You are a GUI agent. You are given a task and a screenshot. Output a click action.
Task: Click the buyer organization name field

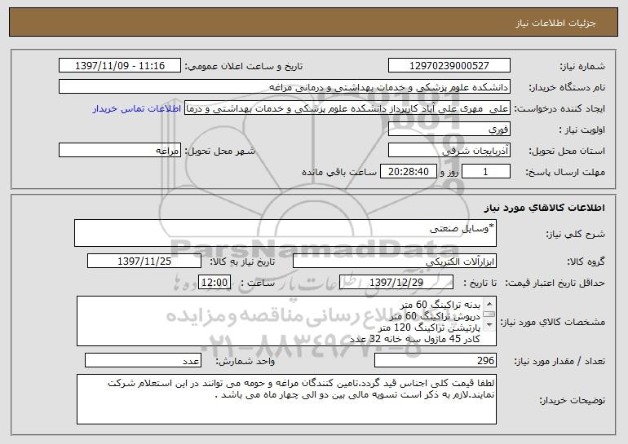[285, 87]
